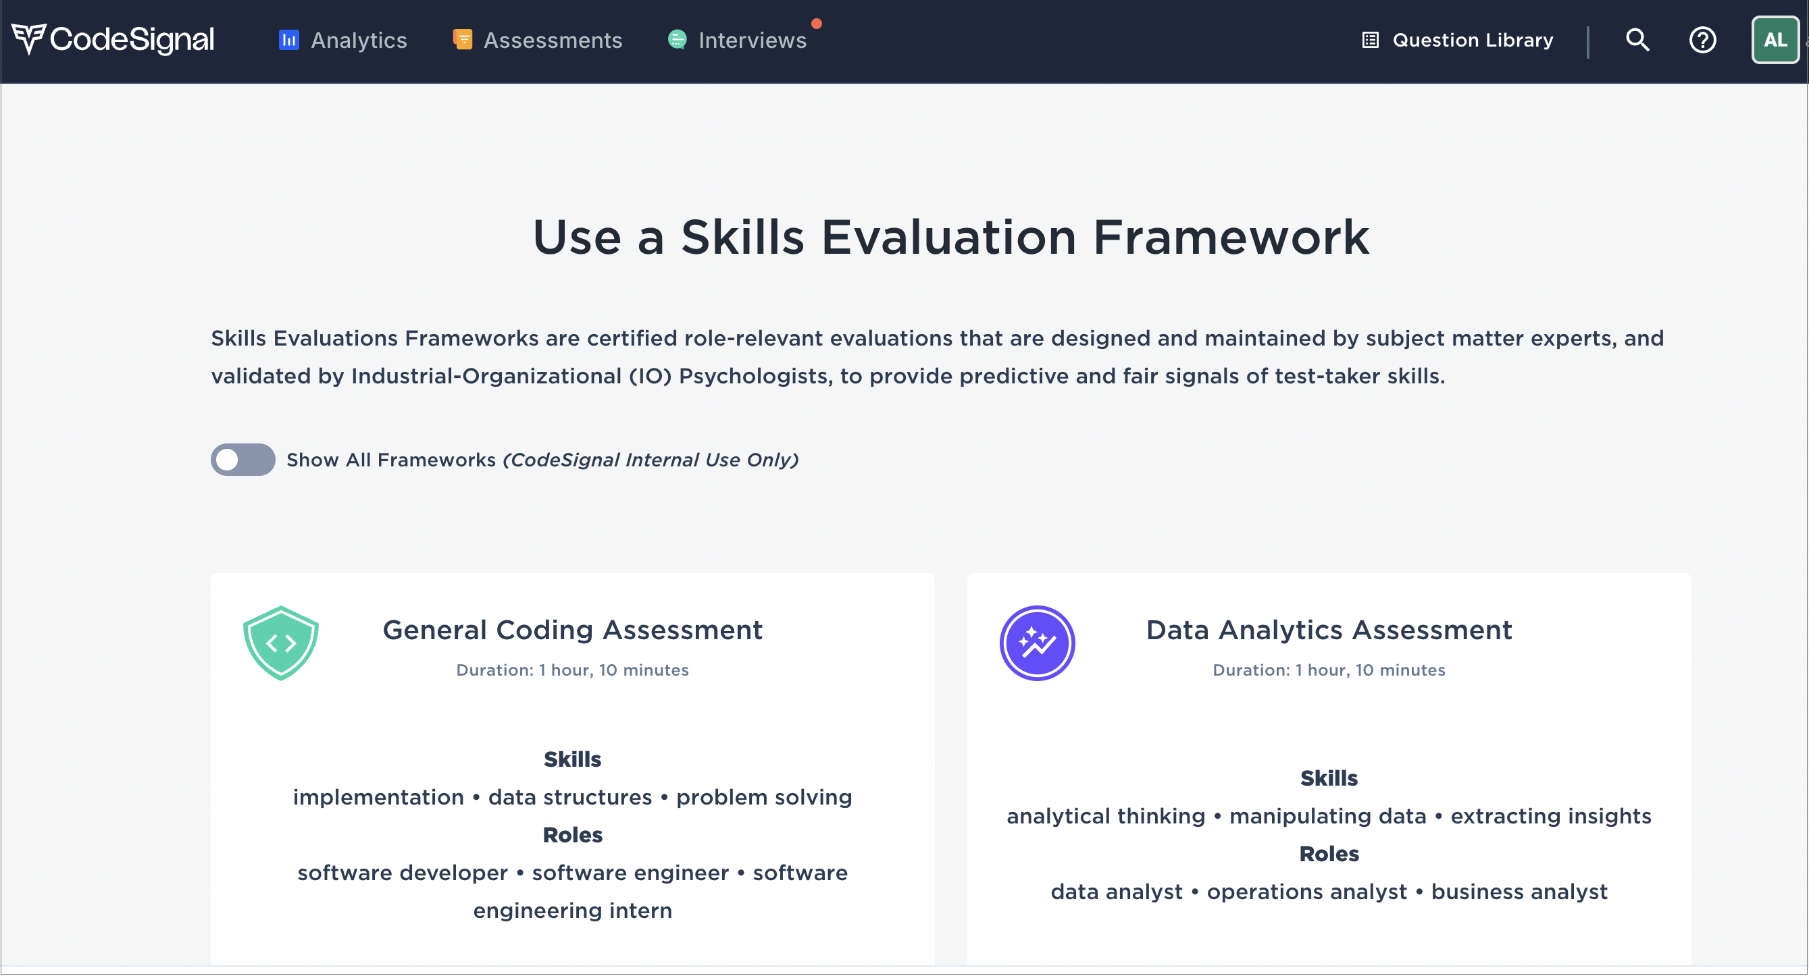Screen dimensions: 1809x976
Task: Click the frameworks description paragraph
Action: [937, 357]
